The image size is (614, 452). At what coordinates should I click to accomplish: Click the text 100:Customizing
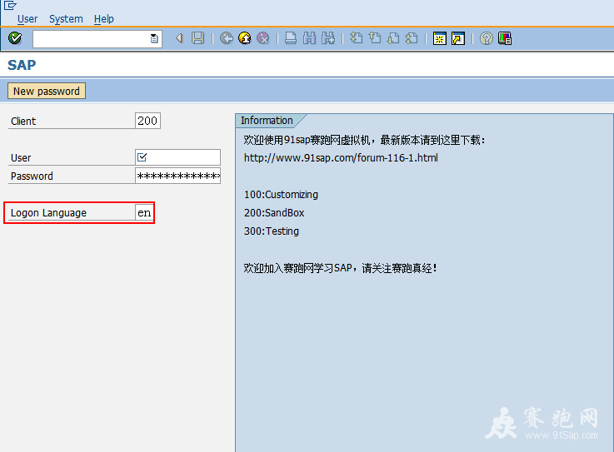[x=281, y=195]
